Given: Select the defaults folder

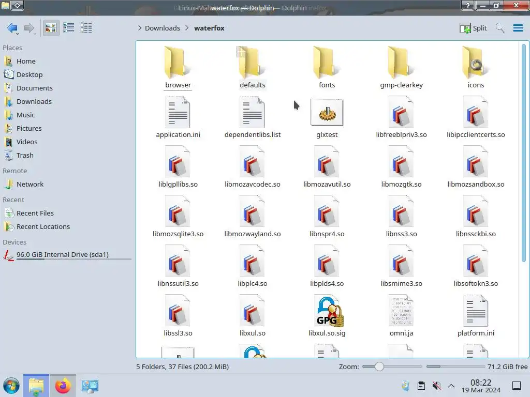Looking at the screenshot, I should pyautogui.click(x=253, y=68).
